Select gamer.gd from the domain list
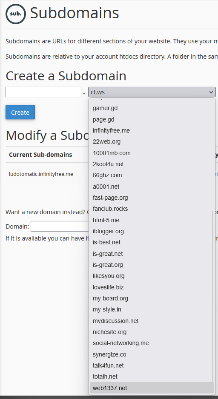The image size is (218, 399). (152, 108)
